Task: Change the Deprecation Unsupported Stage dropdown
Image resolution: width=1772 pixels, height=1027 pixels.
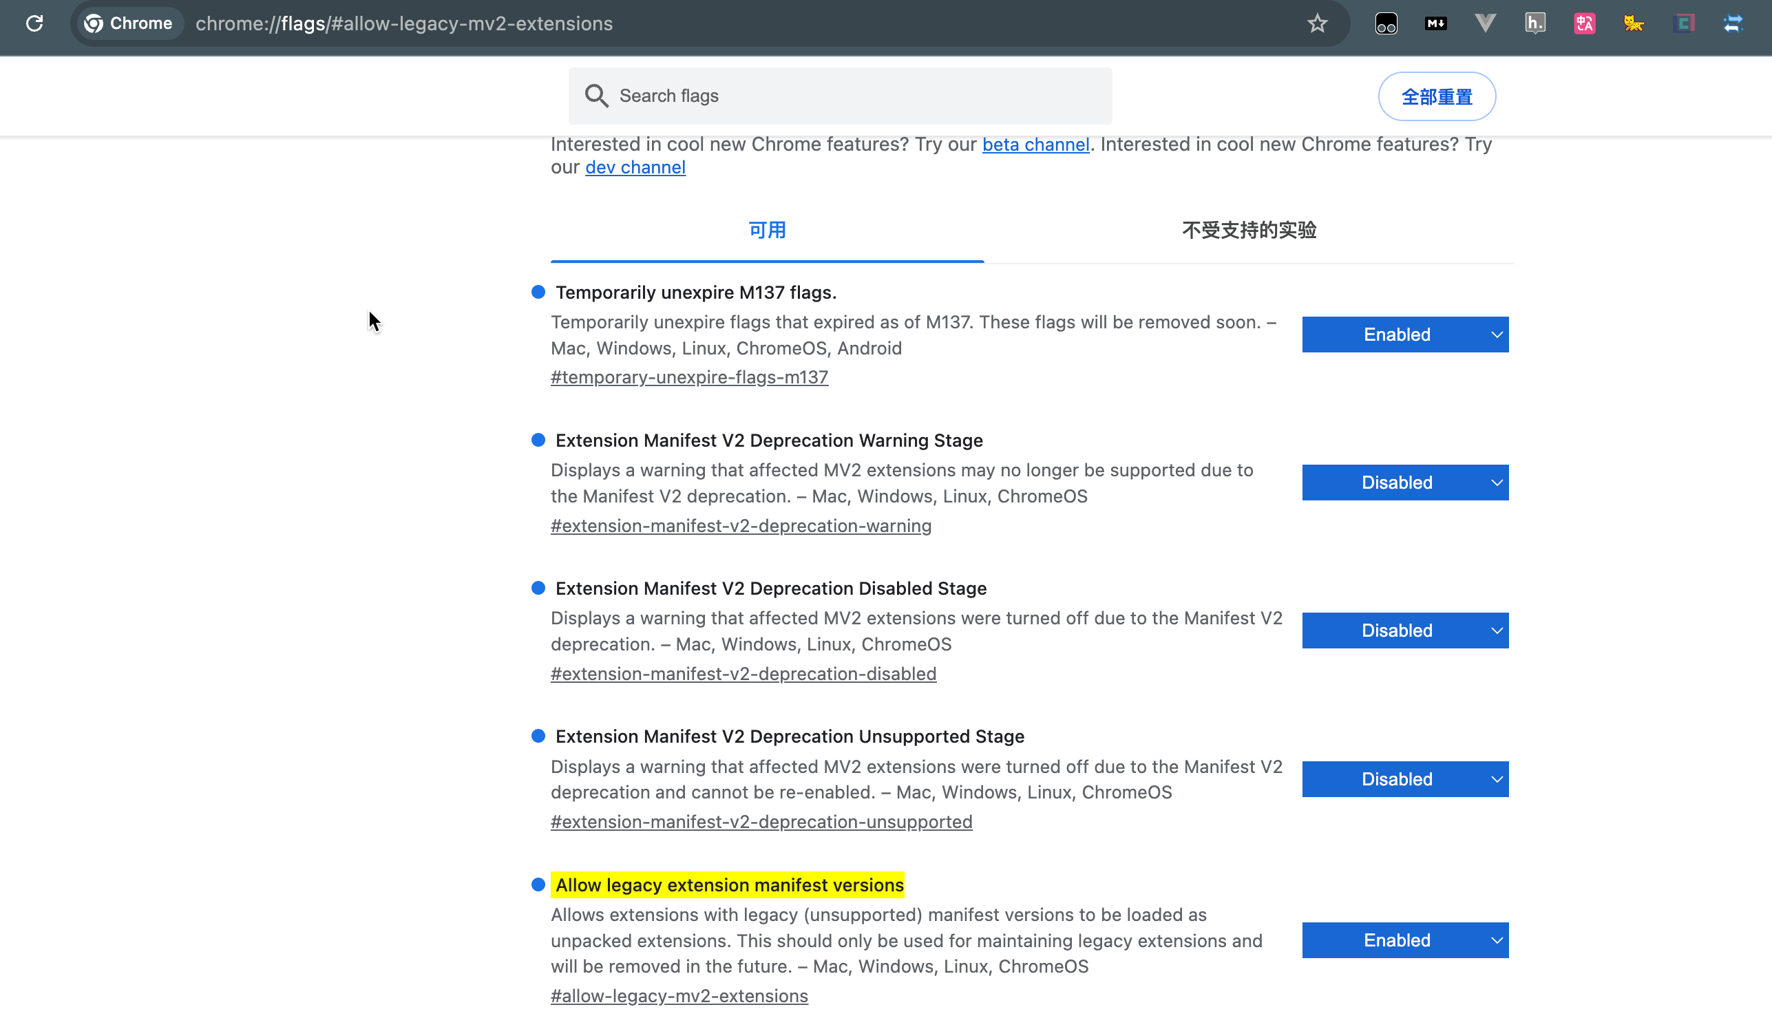Action: (x=1404, y=779)
